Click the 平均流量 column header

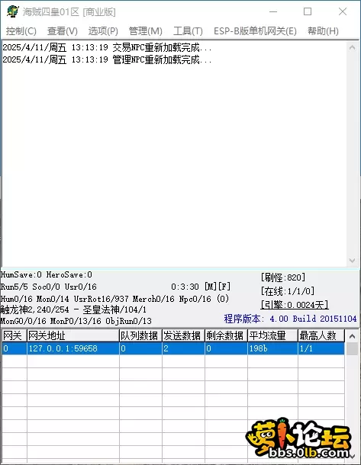click(272, 335)
